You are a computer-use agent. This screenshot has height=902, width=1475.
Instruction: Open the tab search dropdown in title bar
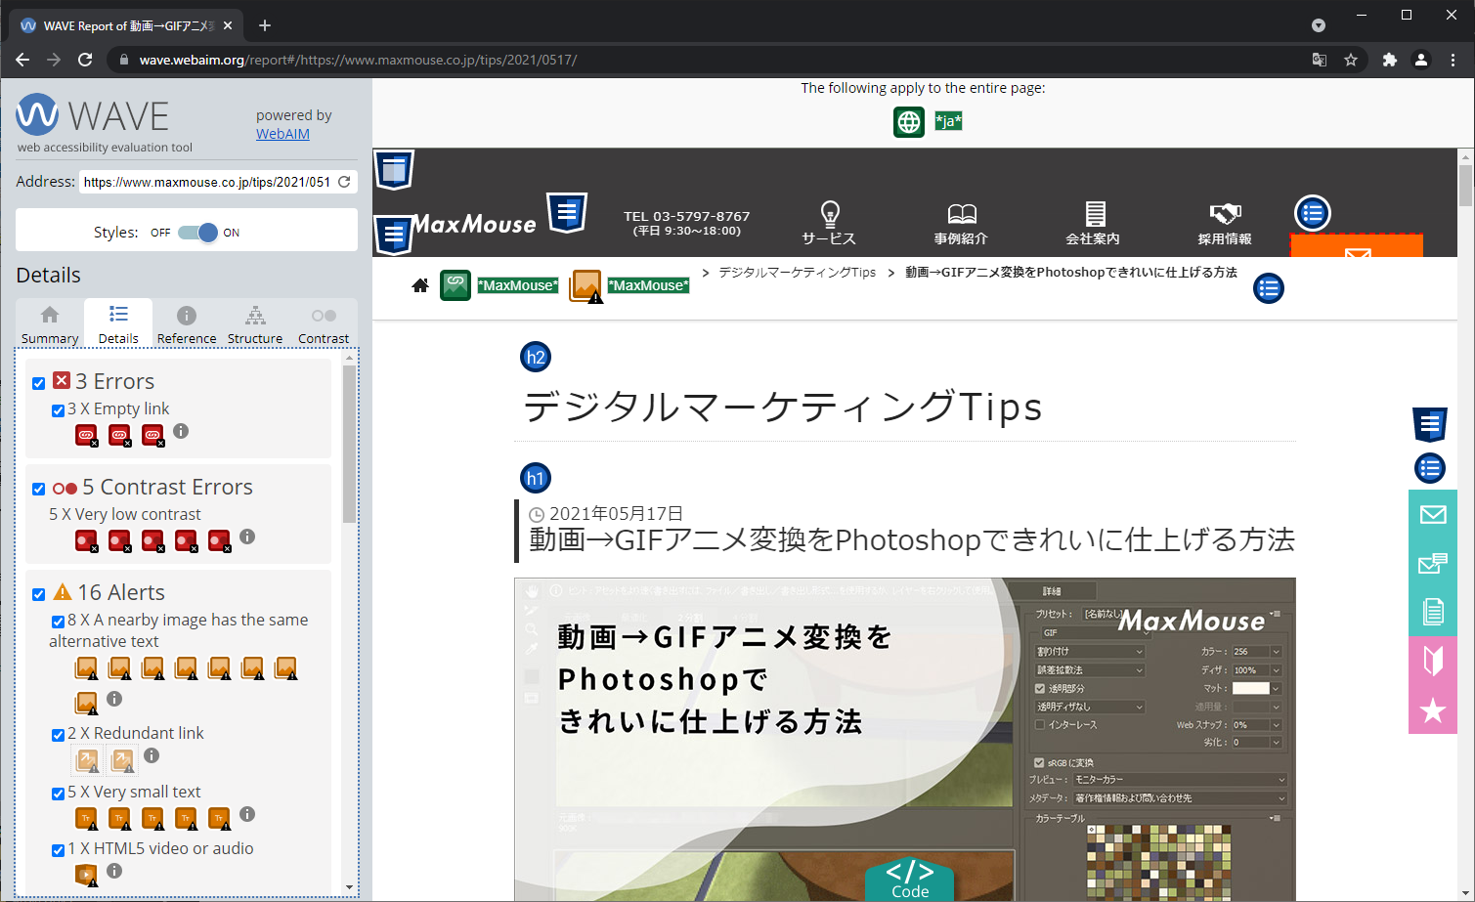click(1319, 25)
